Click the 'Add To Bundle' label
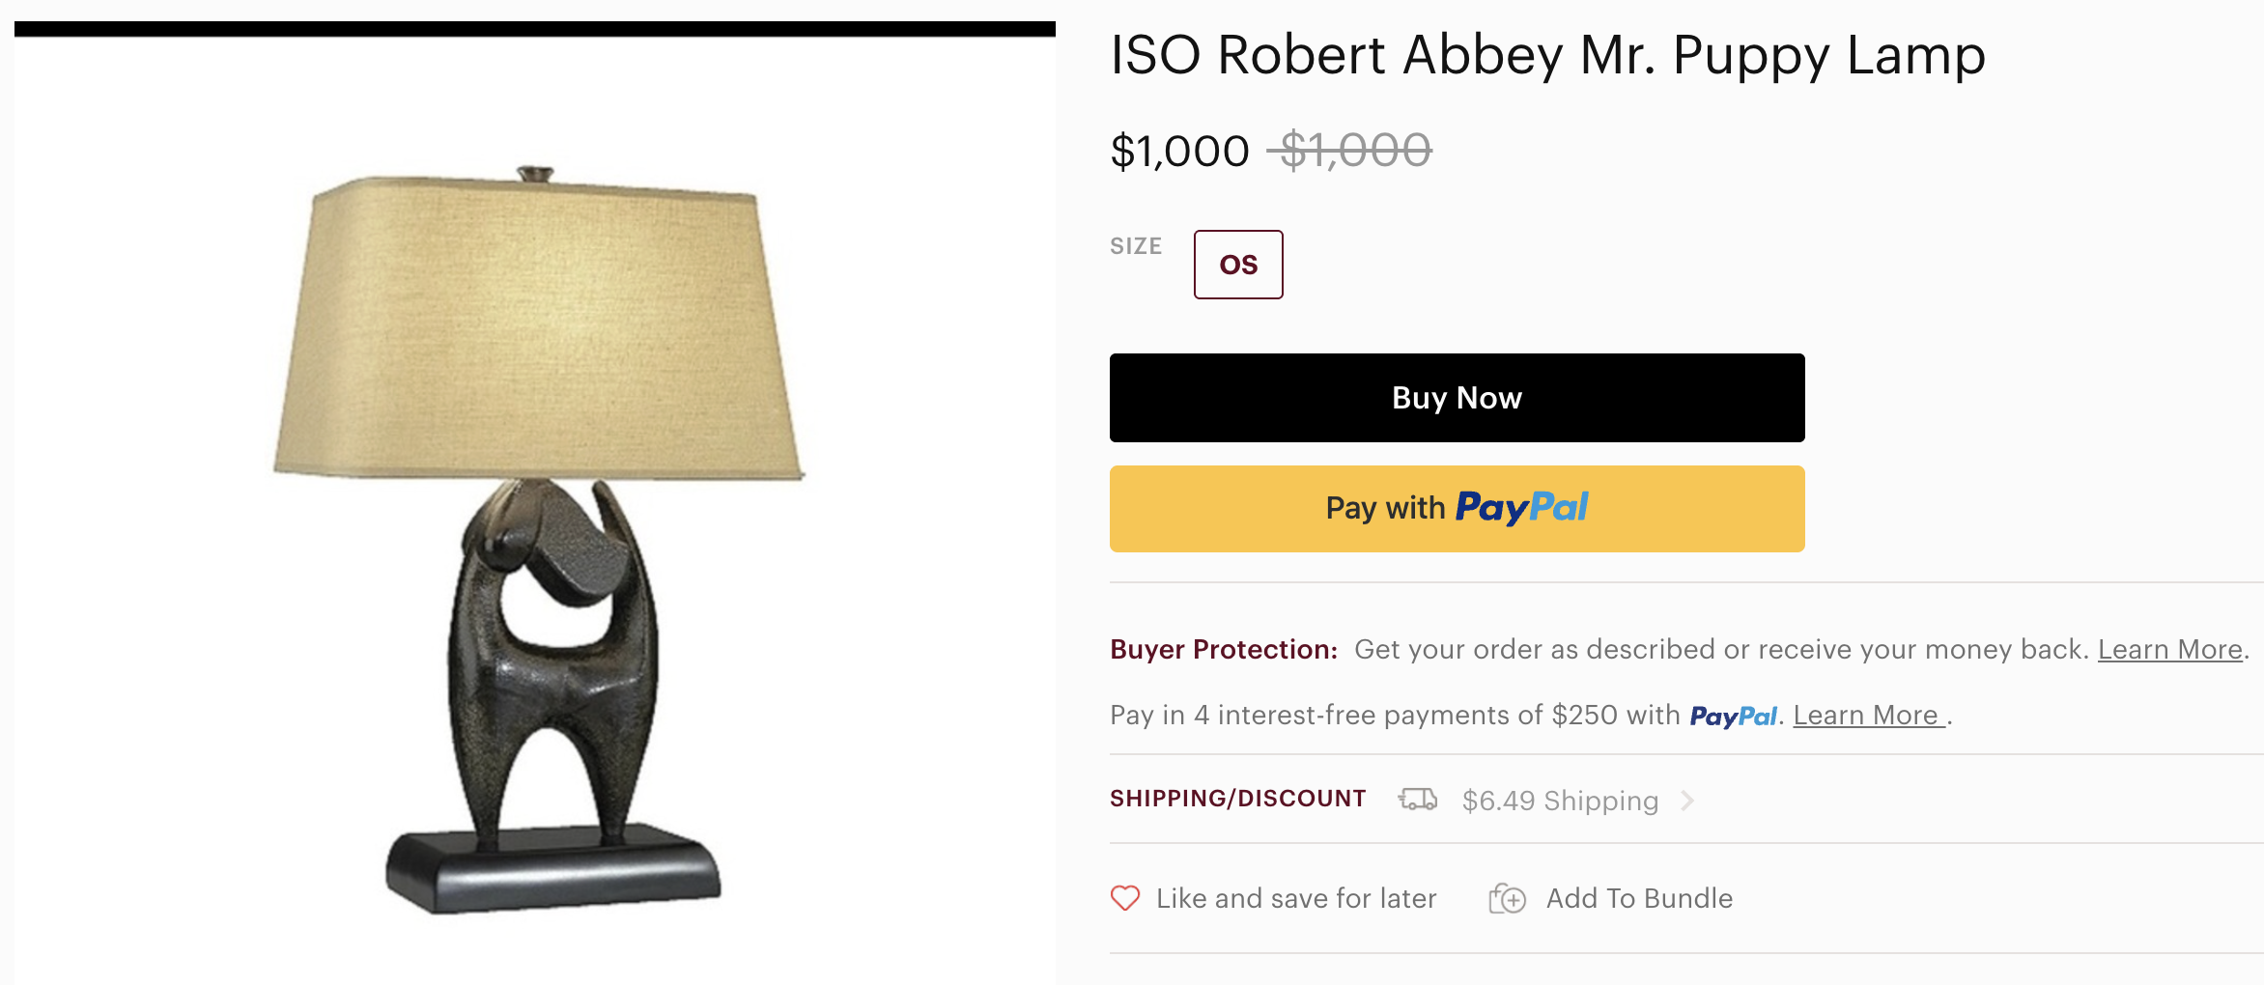 point(1639,899)
